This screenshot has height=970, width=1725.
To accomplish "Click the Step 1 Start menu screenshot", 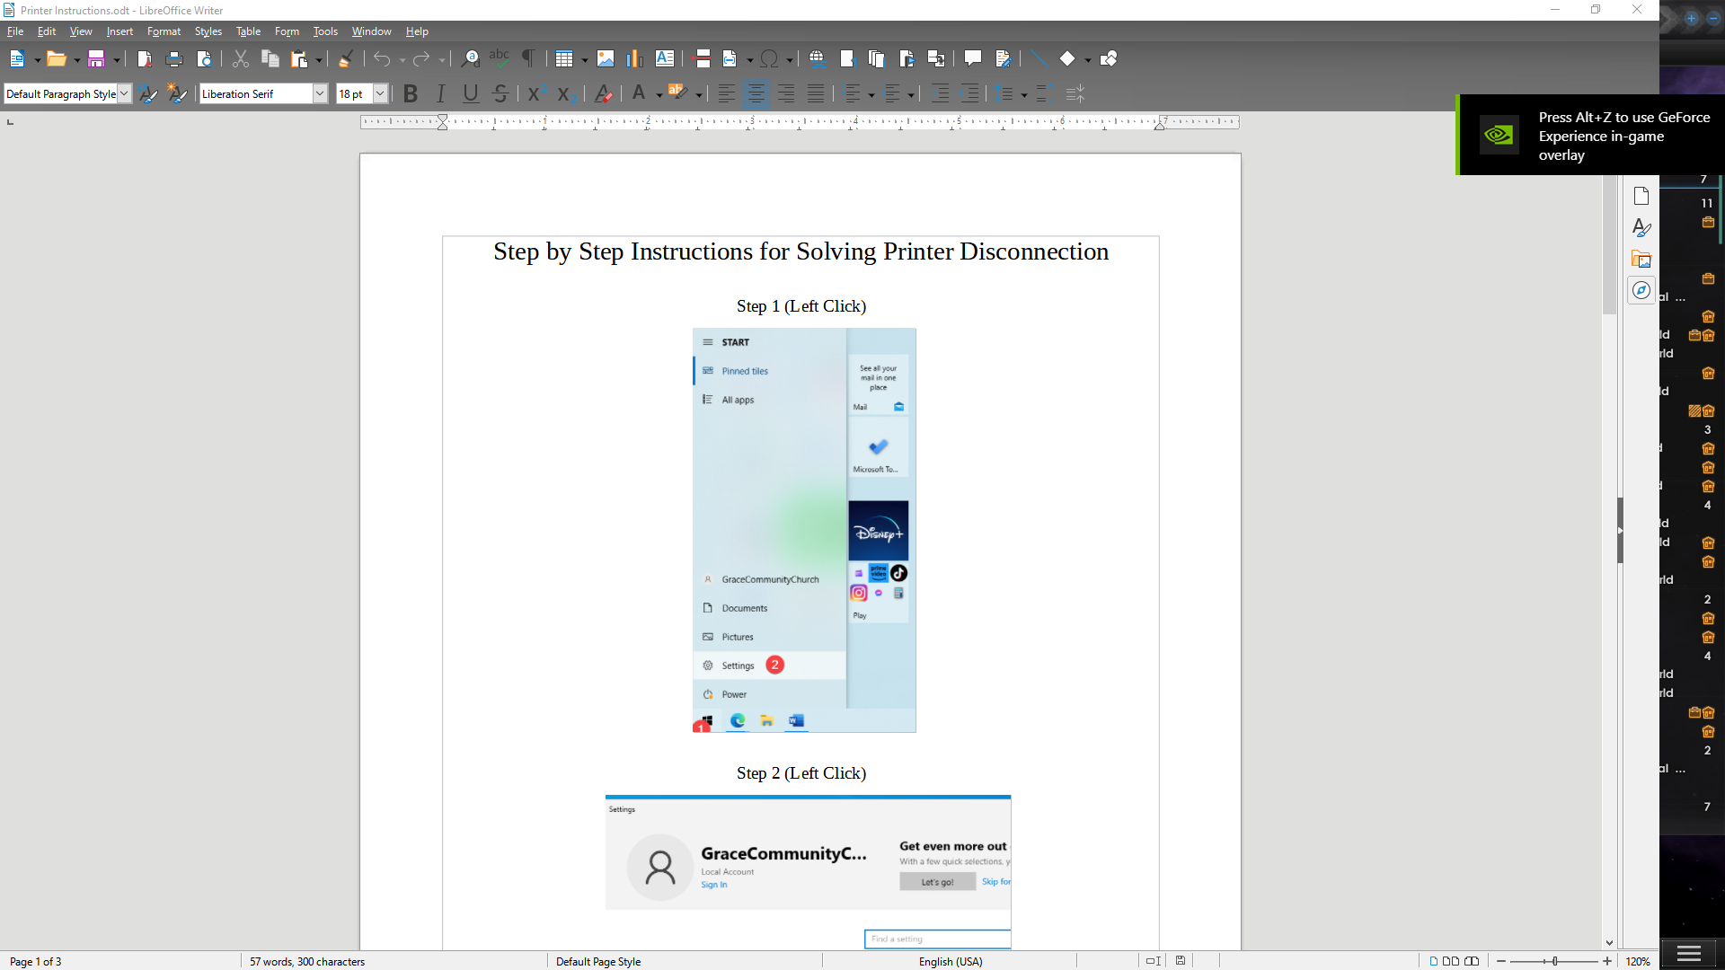I will [804, 530].
